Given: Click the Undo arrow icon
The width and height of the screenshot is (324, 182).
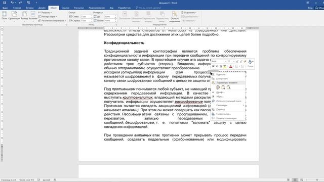Looking at the screenshot, I should 12,3.
